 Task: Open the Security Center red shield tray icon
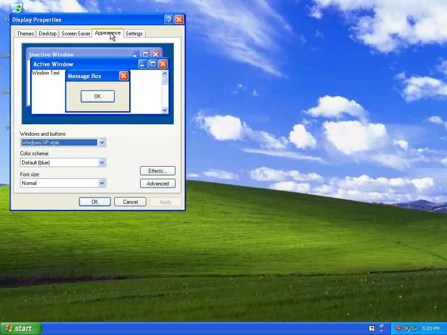[x=399, y=329]
